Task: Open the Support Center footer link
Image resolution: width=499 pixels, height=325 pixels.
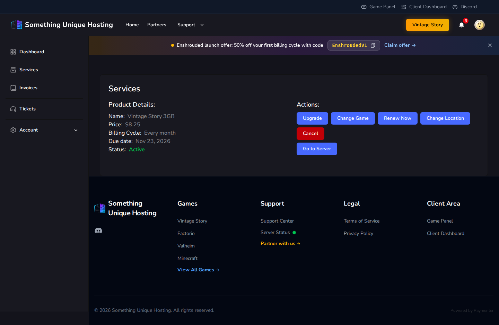Action: click(x=277, y=221)
